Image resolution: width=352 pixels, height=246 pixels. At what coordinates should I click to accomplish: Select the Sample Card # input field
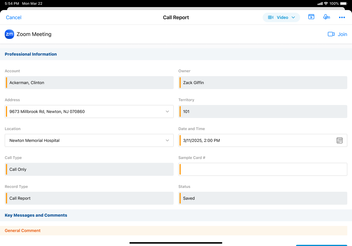[x=263, y=169]
